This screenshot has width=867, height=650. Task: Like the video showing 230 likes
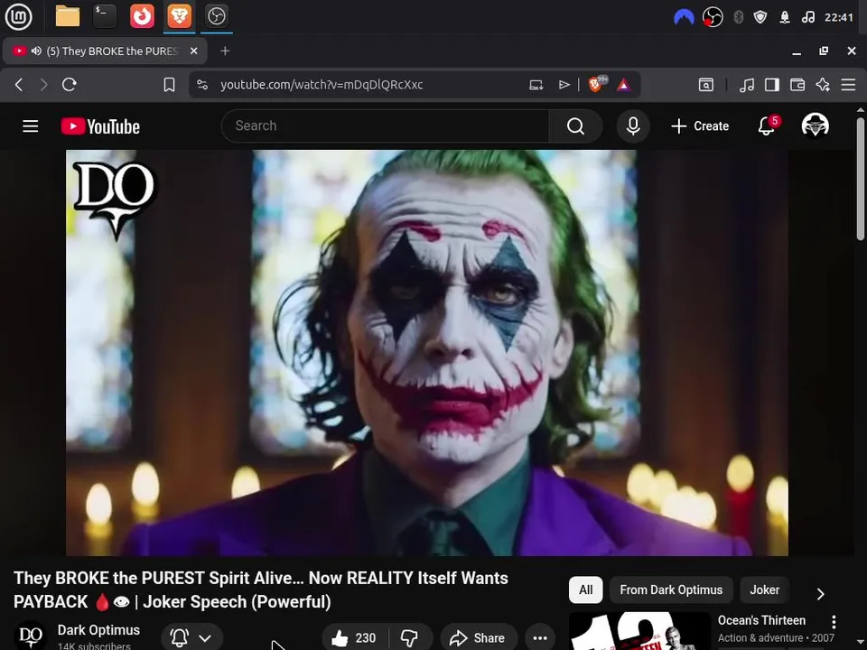point(354,638)
